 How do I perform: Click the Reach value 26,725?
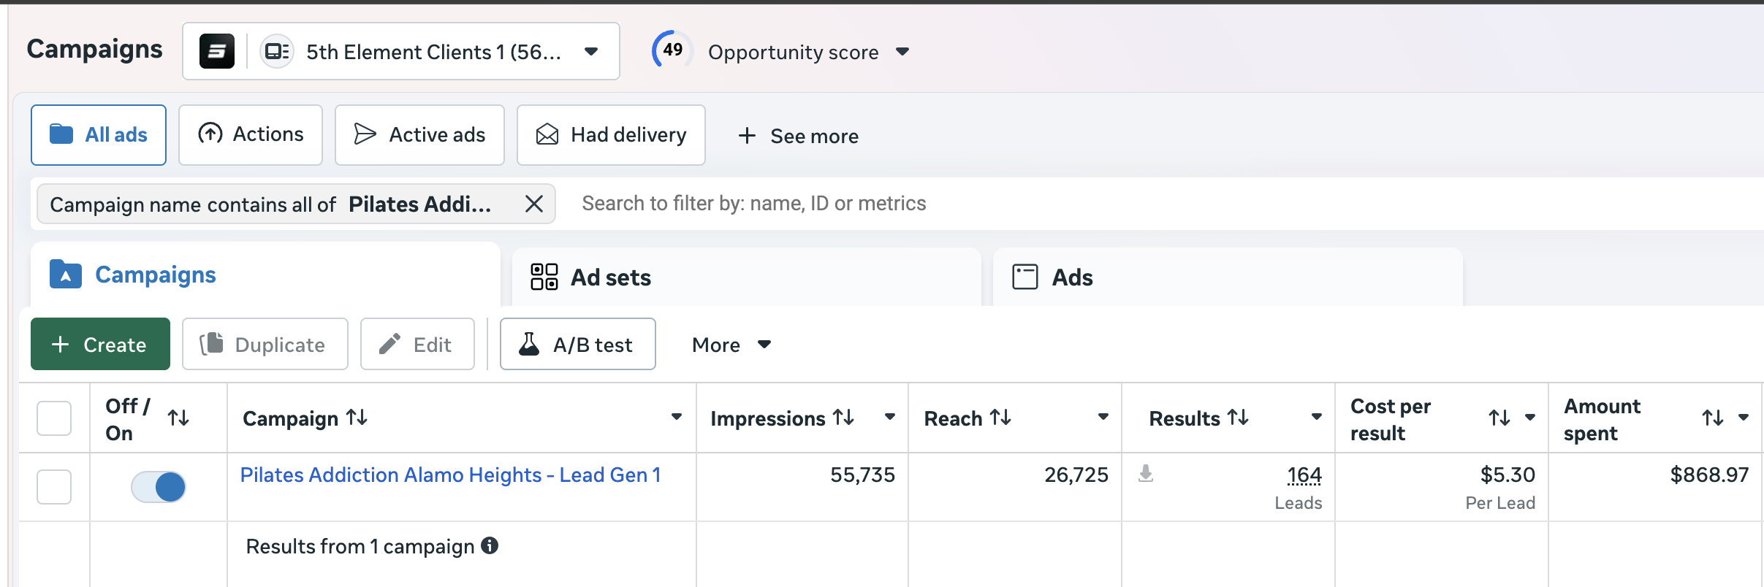1076,475
